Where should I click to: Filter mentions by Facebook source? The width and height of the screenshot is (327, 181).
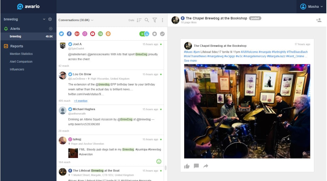coord(69,34)
